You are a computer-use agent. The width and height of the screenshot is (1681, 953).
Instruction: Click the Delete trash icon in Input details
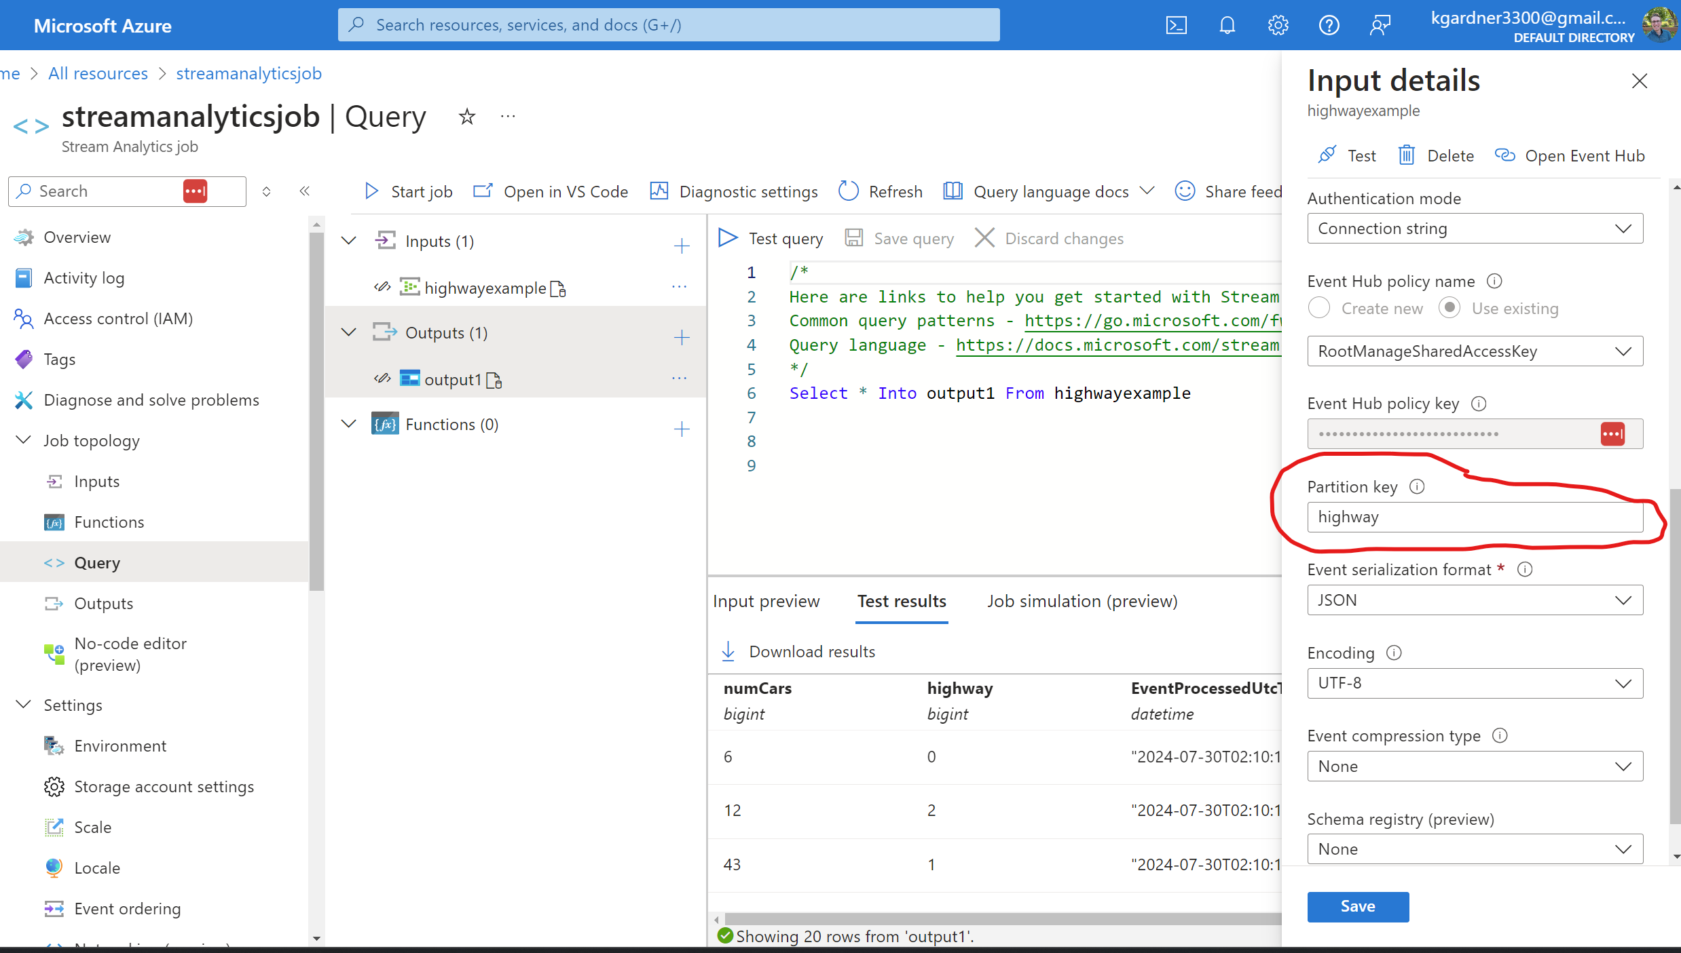1406,155
